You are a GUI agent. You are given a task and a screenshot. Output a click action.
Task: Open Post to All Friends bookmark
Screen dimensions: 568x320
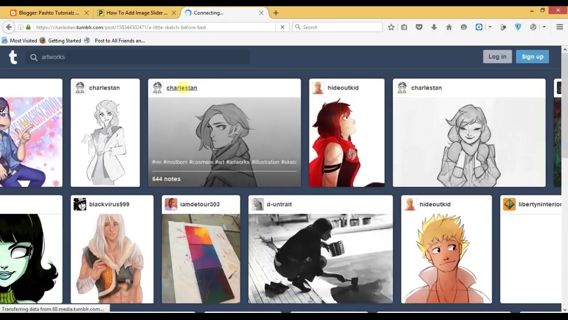114,40
